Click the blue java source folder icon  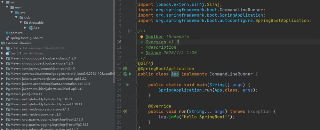coord(17,12)
